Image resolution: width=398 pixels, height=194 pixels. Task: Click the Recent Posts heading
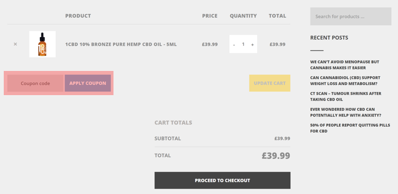coord(329,38)
